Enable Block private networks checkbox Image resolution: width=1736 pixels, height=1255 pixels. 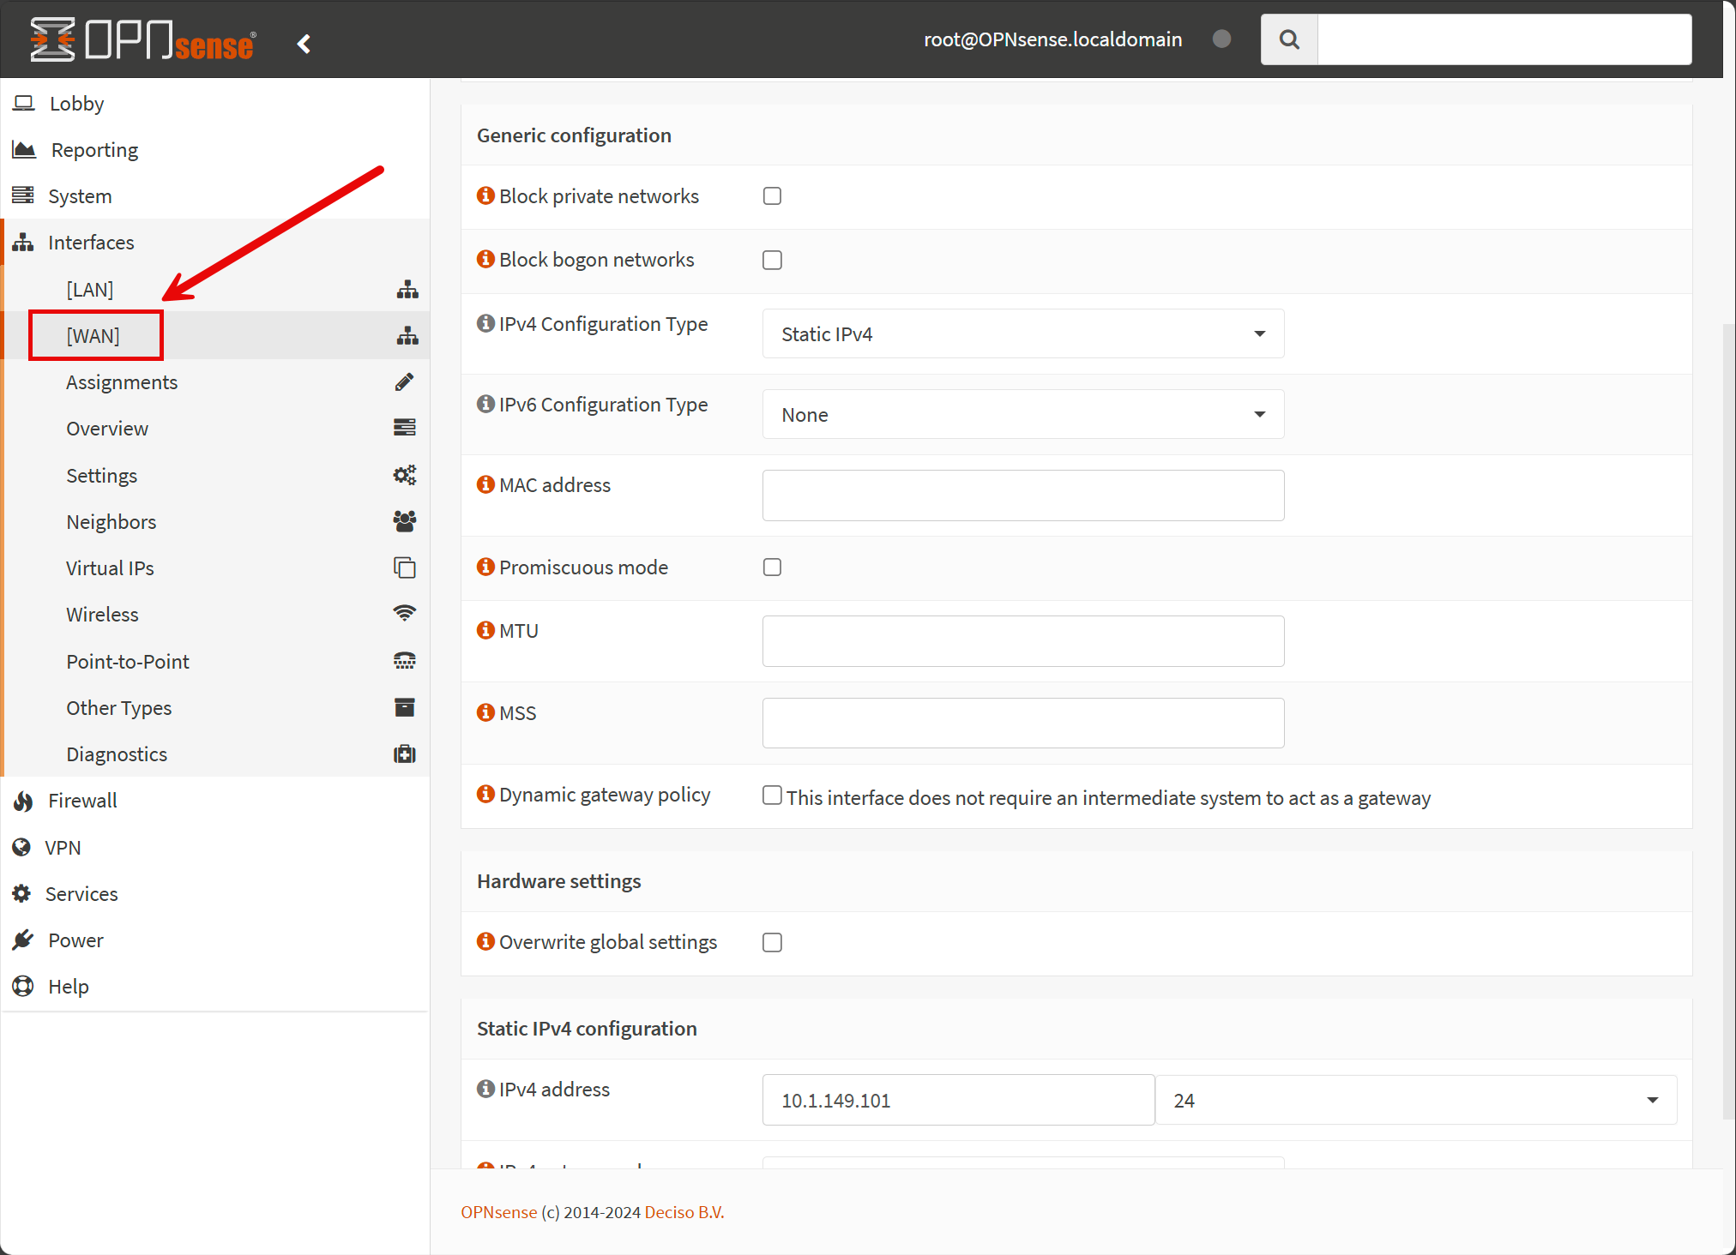click(x=772, y=196)
